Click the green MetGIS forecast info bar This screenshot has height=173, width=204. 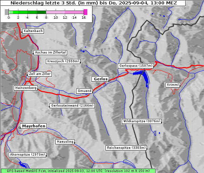coord(78,171)
